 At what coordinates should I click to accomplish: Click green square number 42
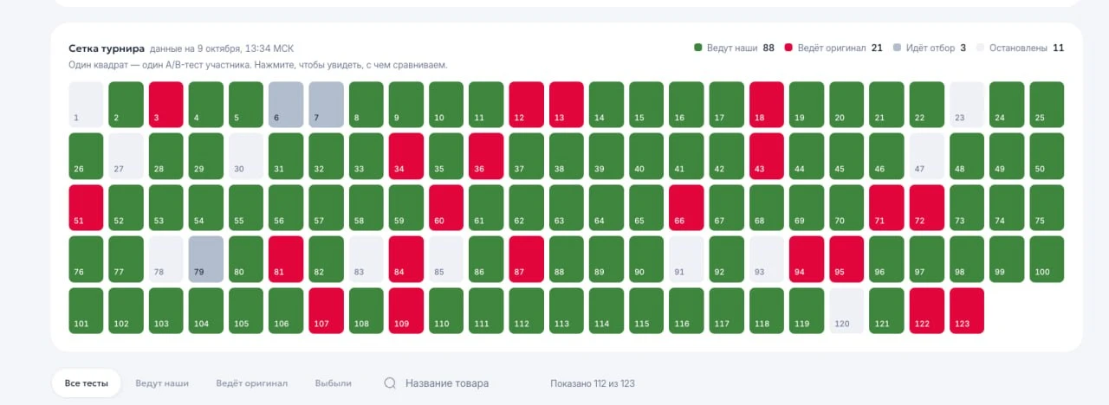click(726, 156)
